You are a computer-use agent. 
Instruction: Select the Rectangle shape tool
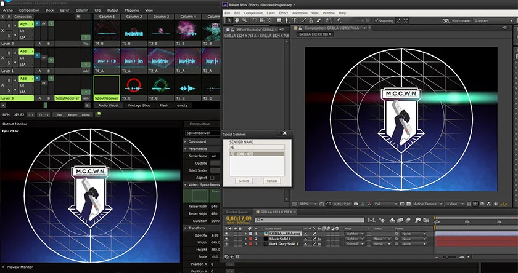279,20
